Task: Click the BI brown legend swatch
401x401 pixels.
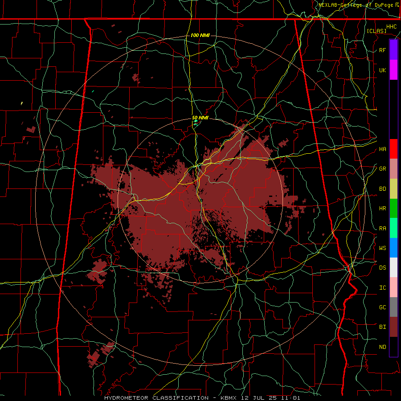Action: coord(393,327)
